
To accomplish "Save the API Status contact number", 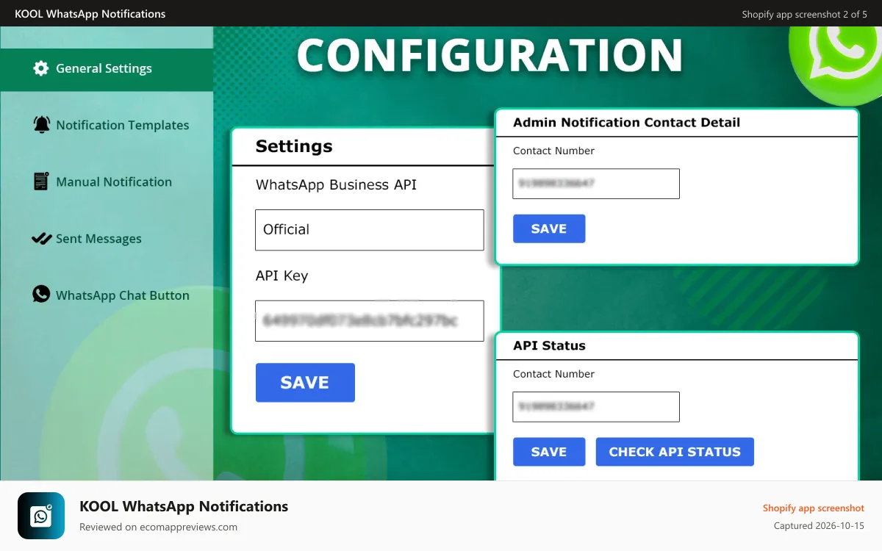I will (x=549, y=452).
